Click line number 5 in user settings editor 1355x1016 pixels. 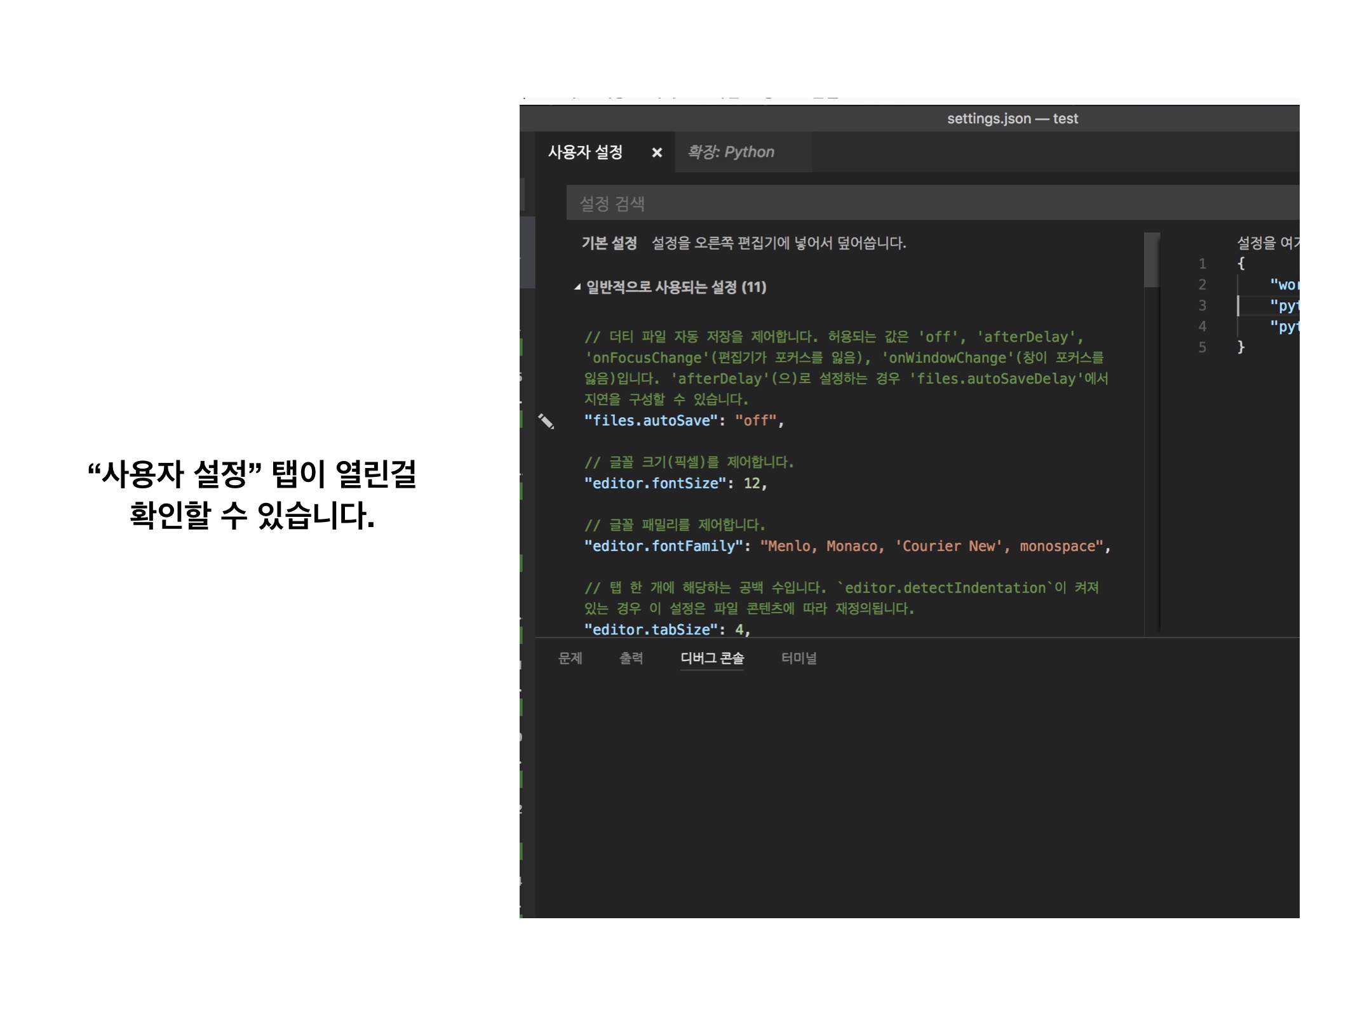(x=1202, y=347)
